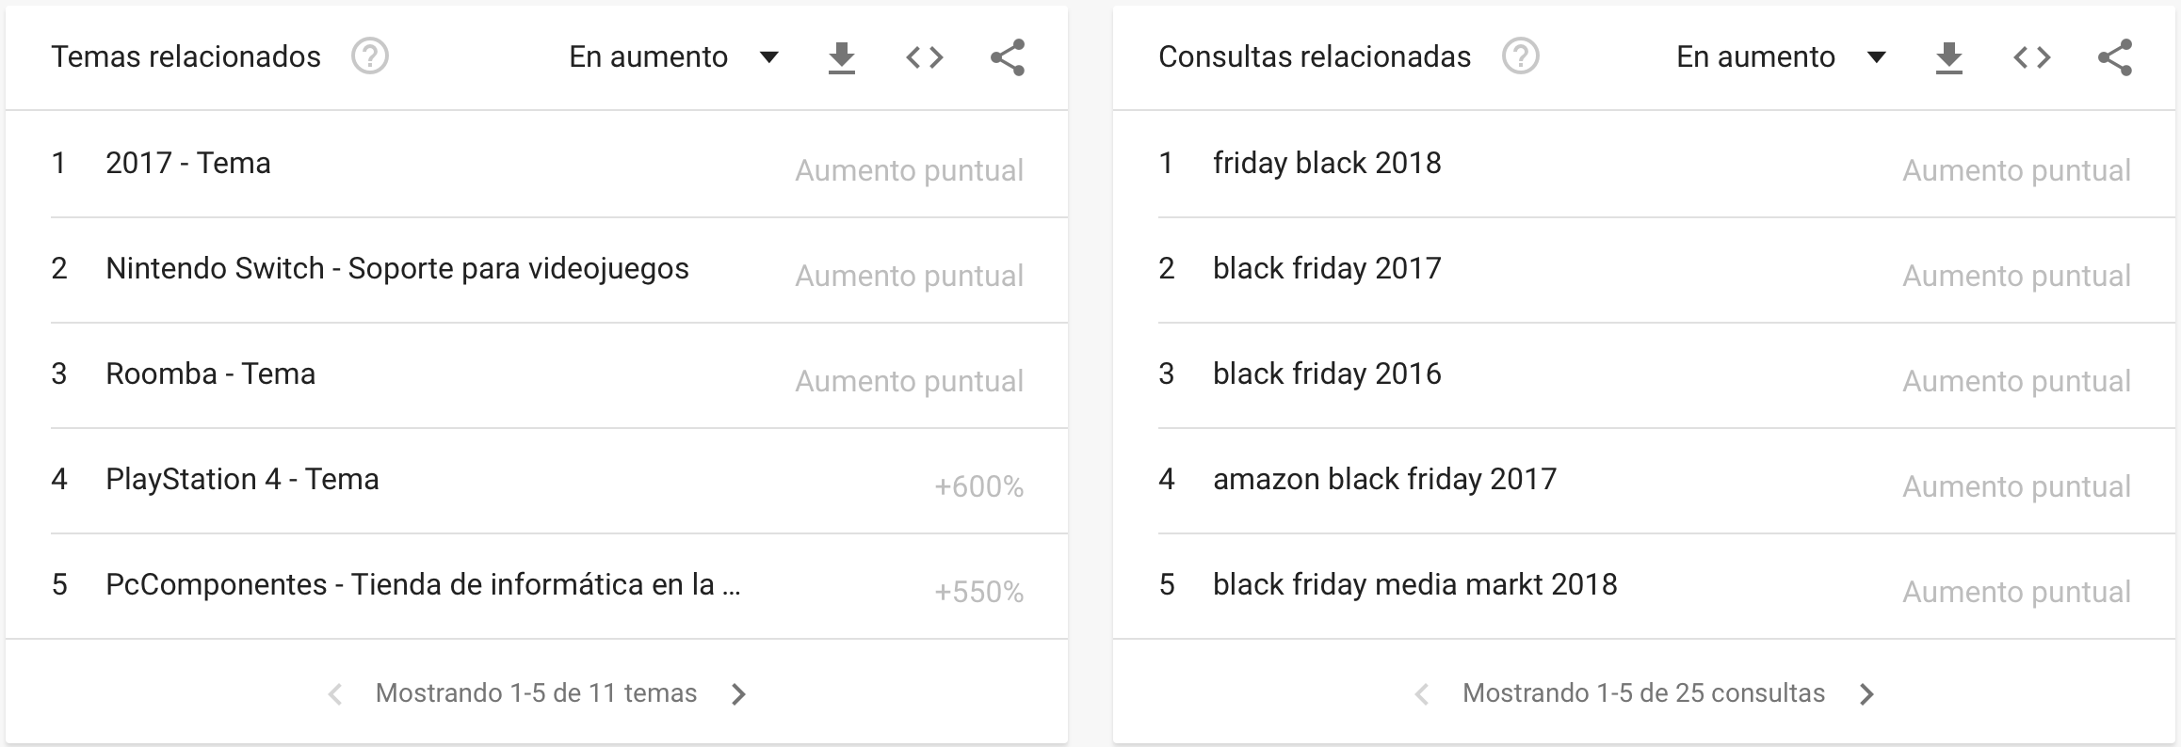Share the Consultas relacionadas card
The height and width of the screenshot is (747, 2181).
tap(2115, 57)
